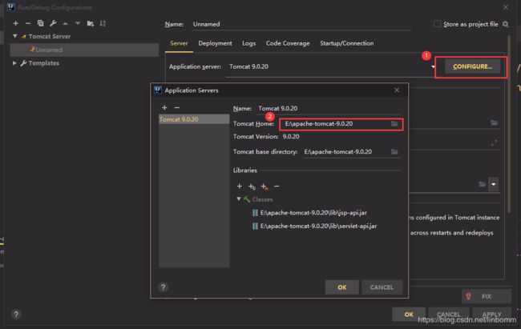Move configuration down arrow icon
Screen dimensions: 521x329
click(x=78, y=23)
